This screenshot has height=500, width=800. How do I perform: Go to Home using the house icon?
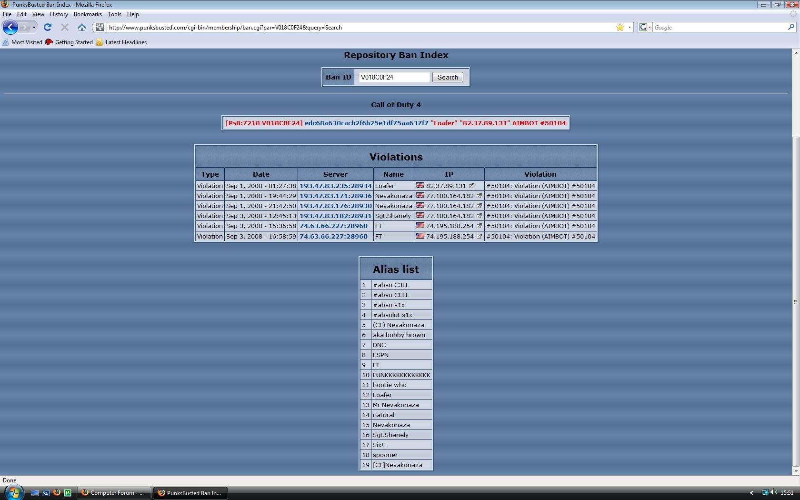tap(82, 27)
